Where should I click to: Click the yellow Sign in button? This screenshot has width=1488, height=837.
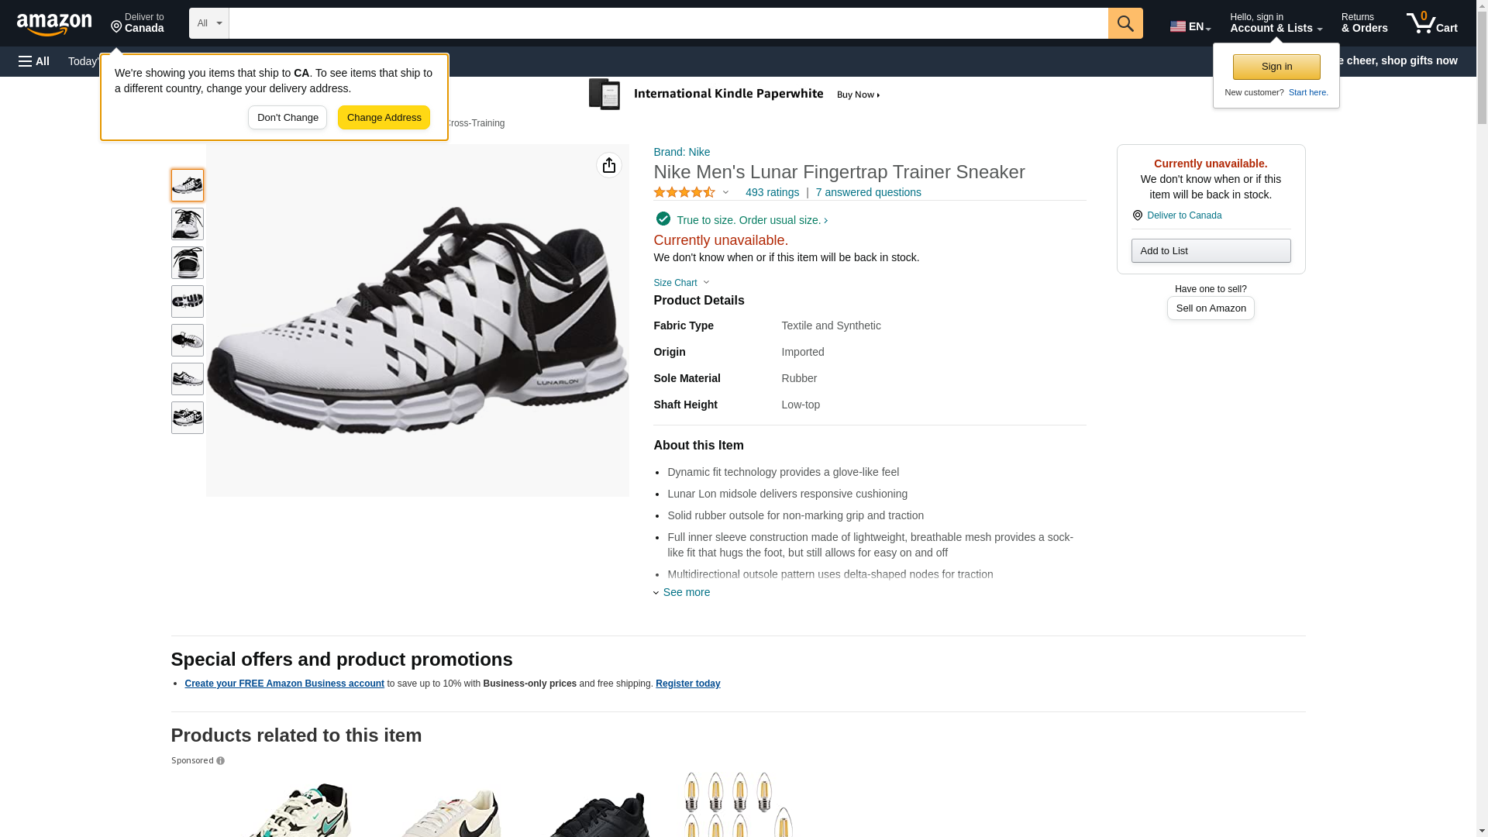tap(1276, 67)
